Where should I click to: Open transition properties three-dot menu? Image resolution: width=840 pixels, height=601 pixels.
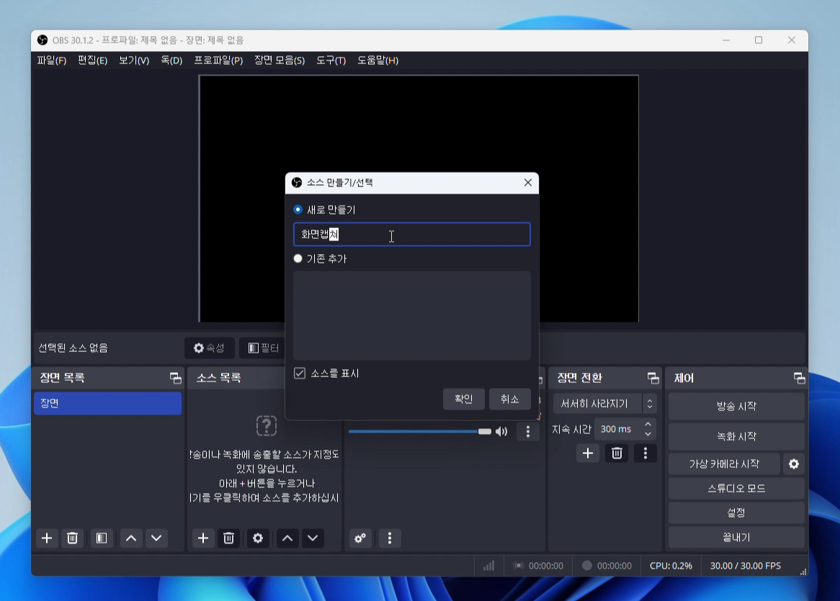coord(645,453)
